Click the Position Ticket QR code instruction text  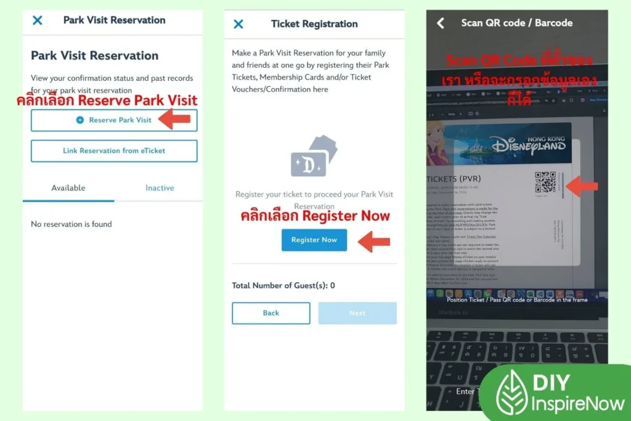point(517,300)
